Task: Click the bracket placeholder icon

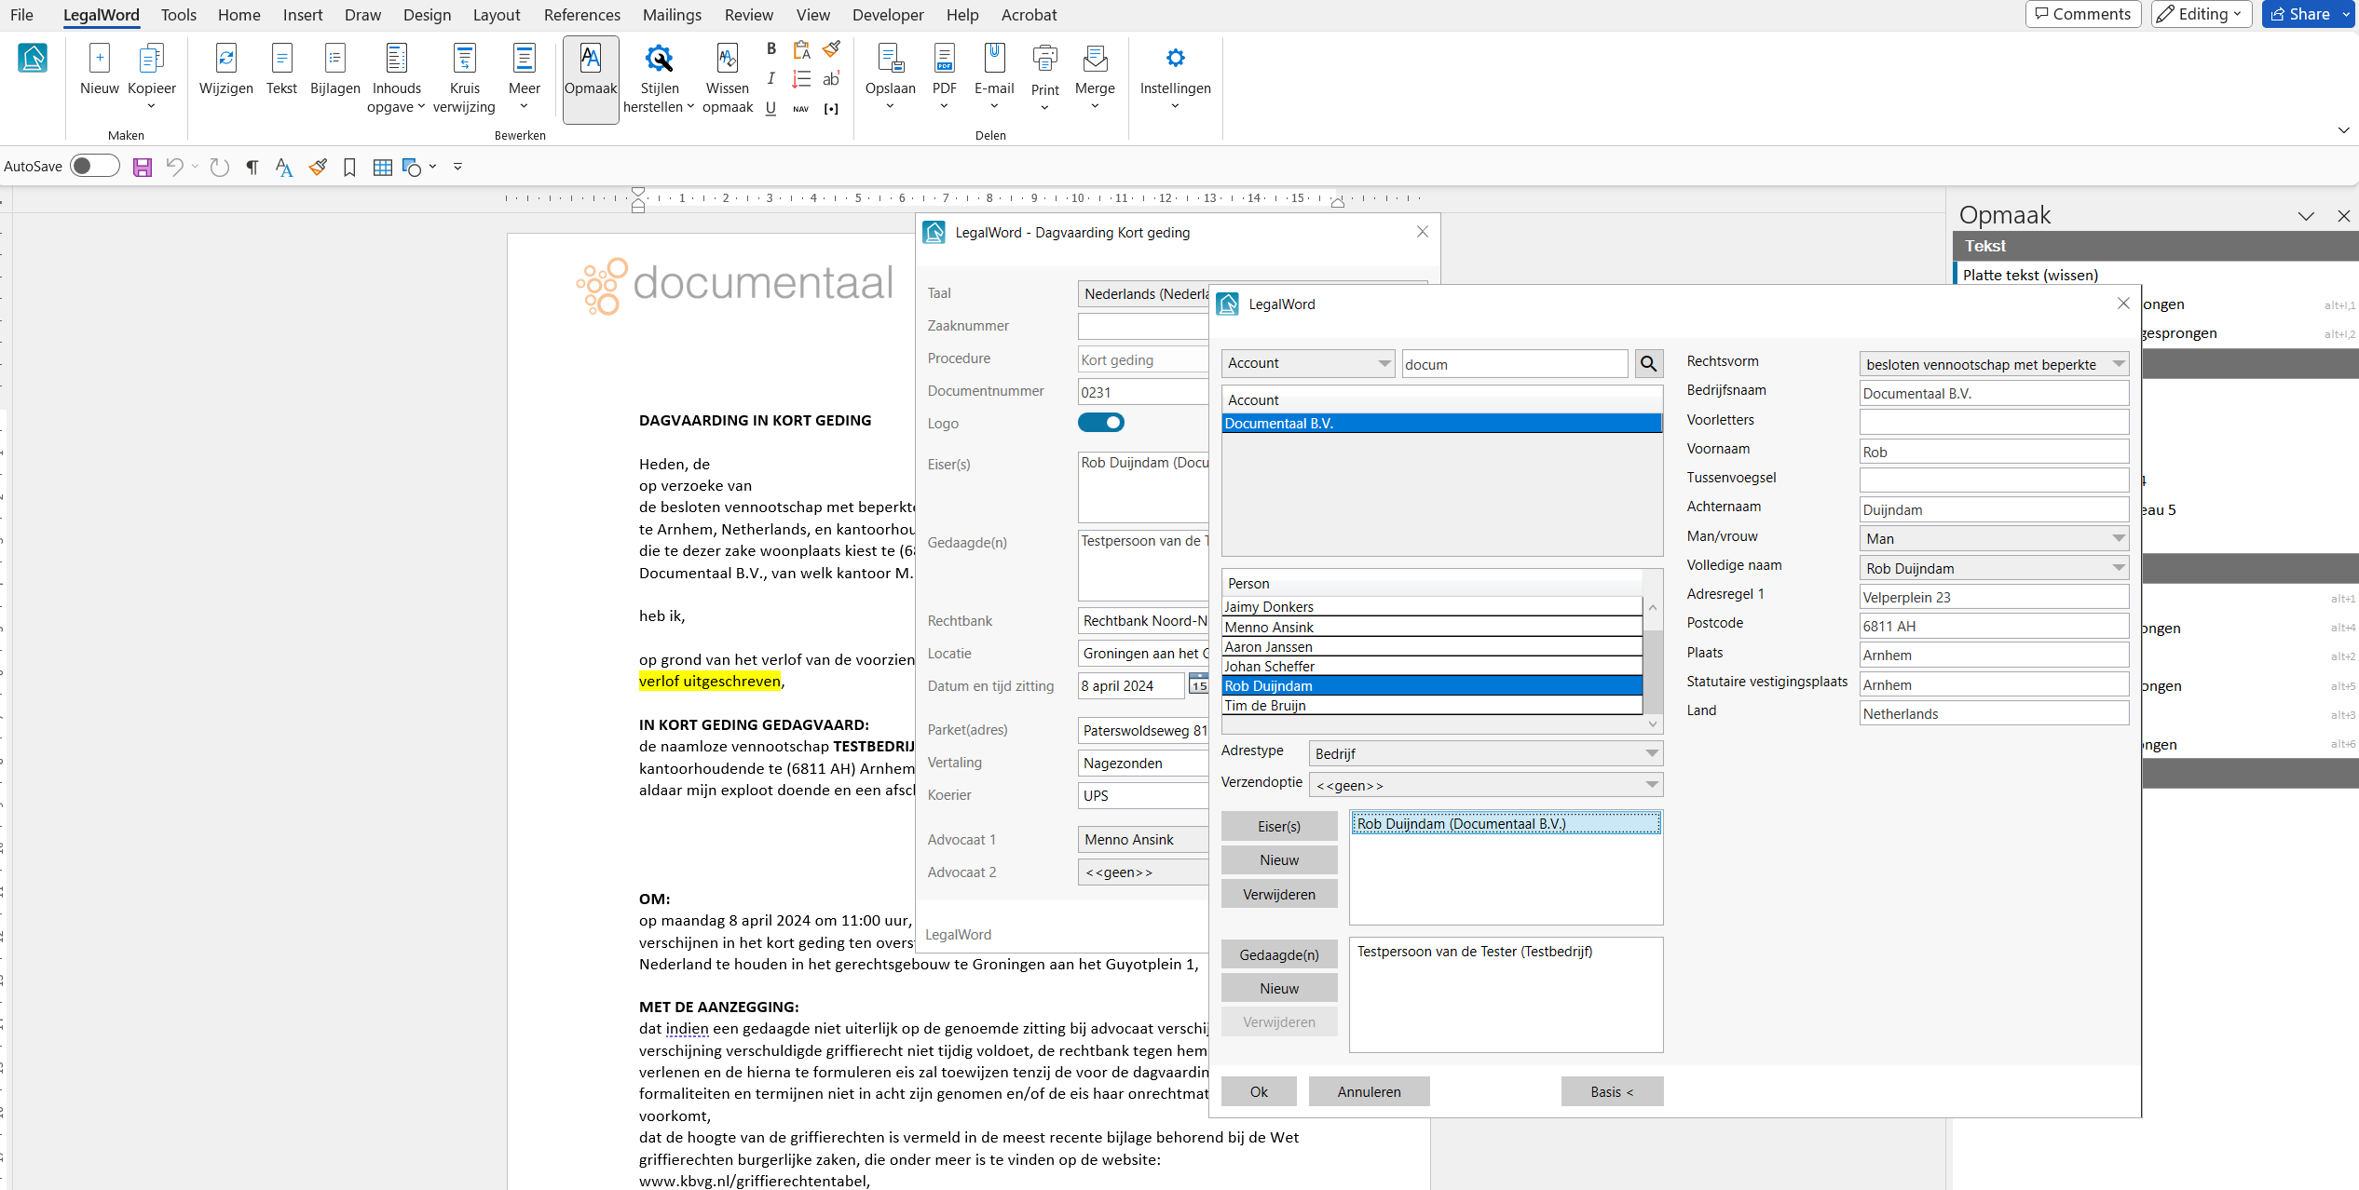Action: coord(831,108)
